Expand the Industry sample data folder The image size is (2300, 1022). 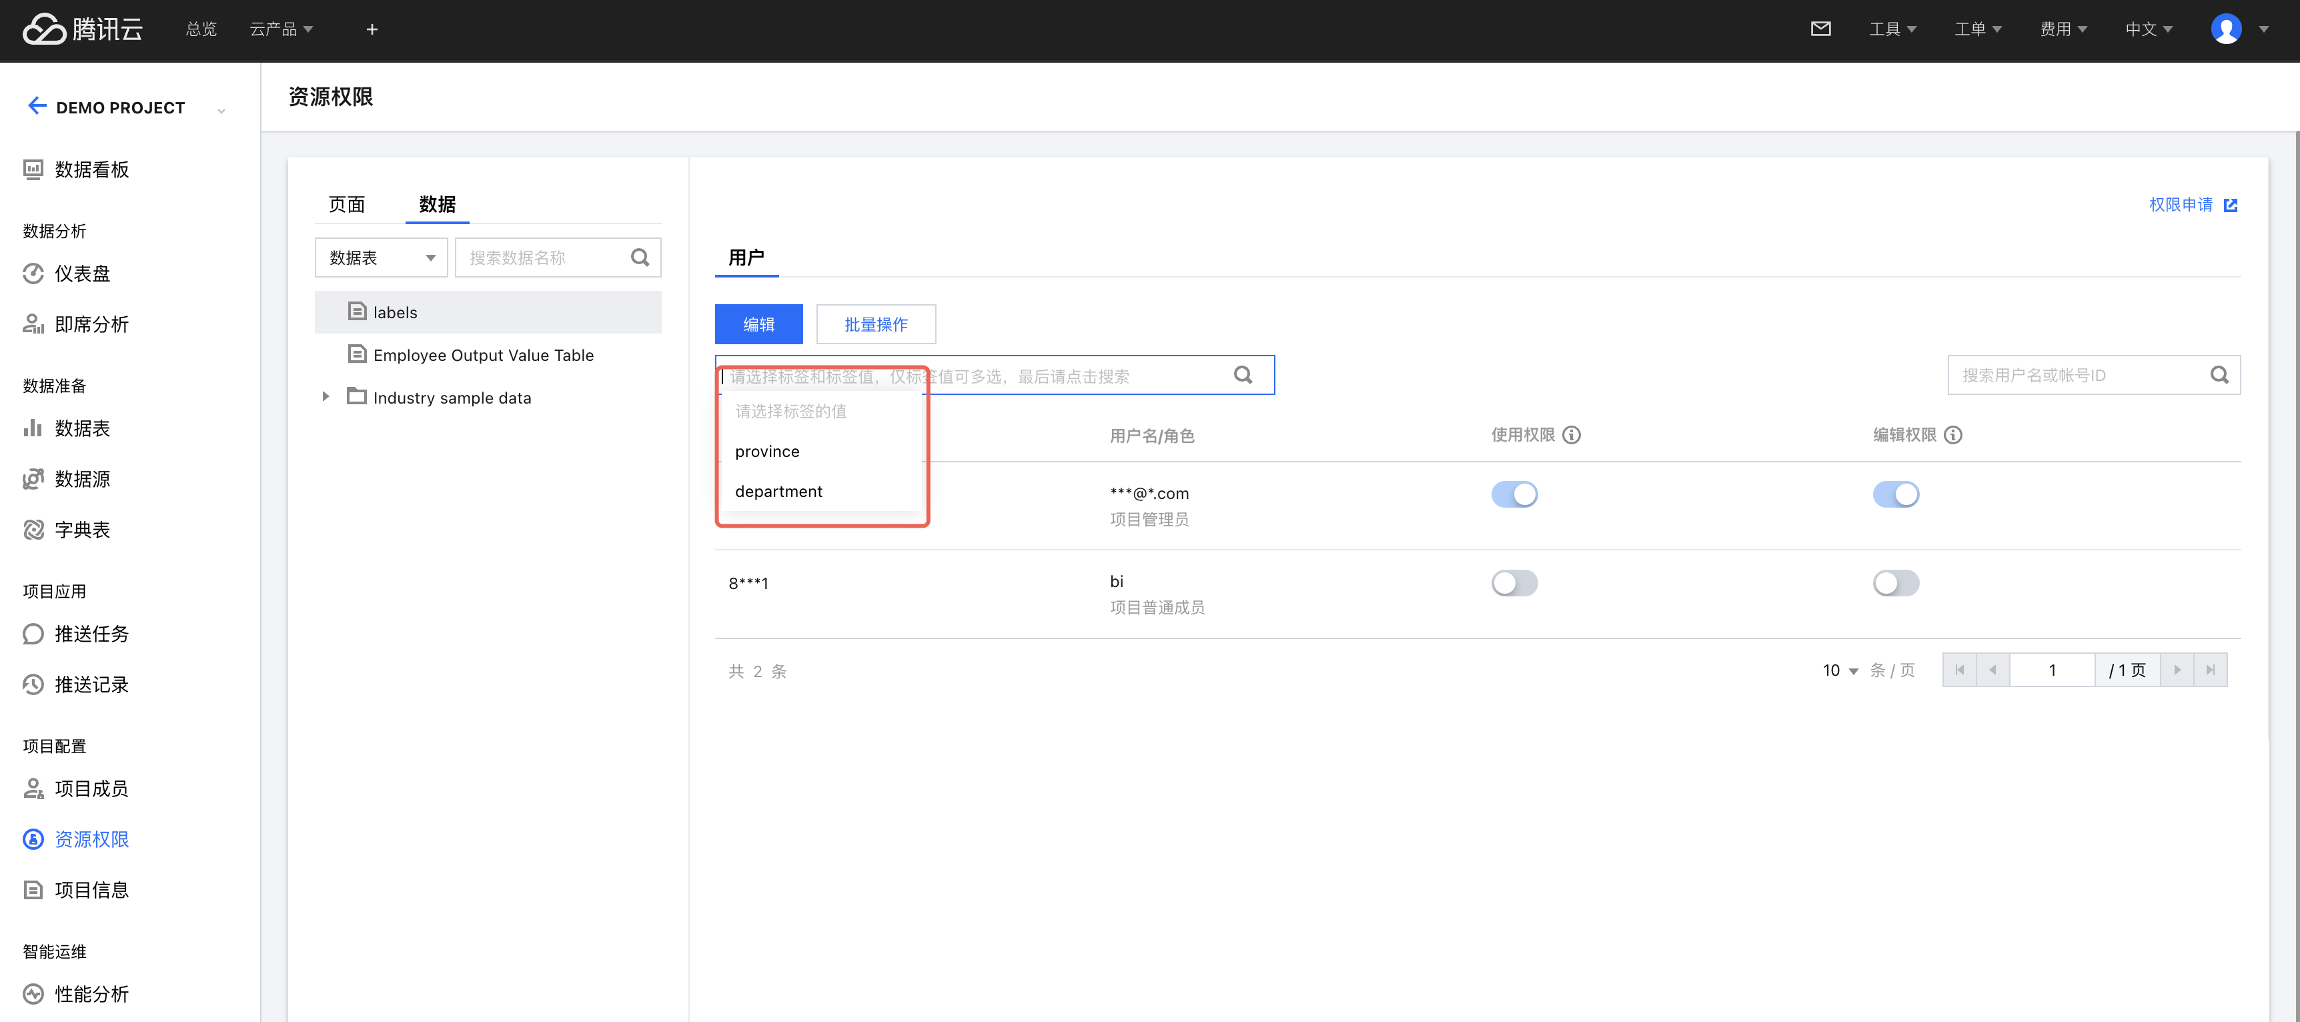326,396
